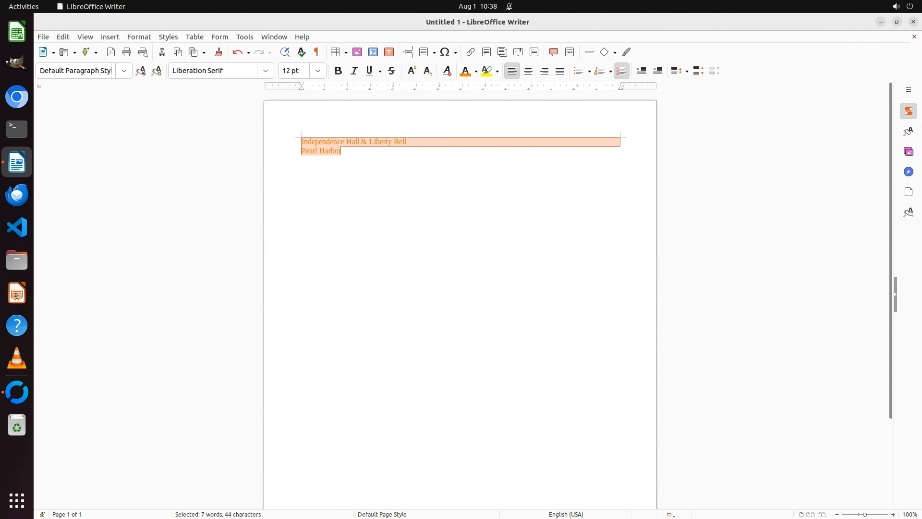Image resolution: width=922 pixels, height=519 pixels.
Task: Toggle Bold formatting on selected text
Action: [x=338, y=71]
